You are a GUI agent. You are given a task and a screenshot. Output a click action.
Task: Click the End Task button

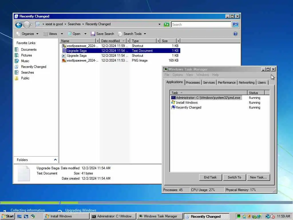pyautogui.click(x=210, y=177)
